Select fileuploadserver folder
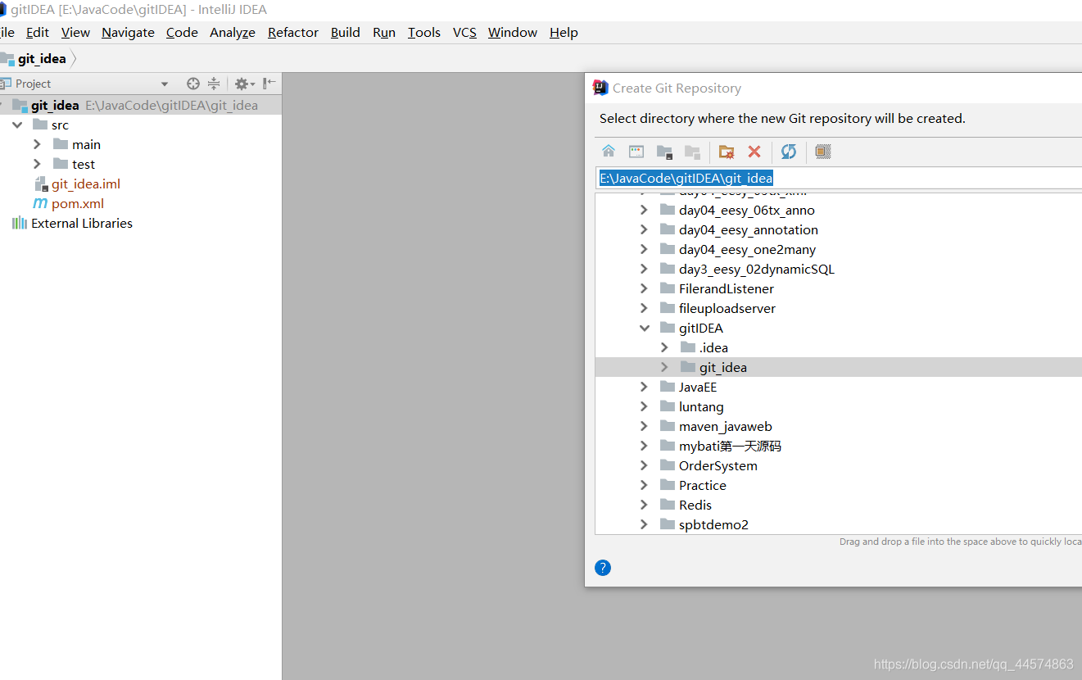The image size is (1082, 680). point(727,308)
